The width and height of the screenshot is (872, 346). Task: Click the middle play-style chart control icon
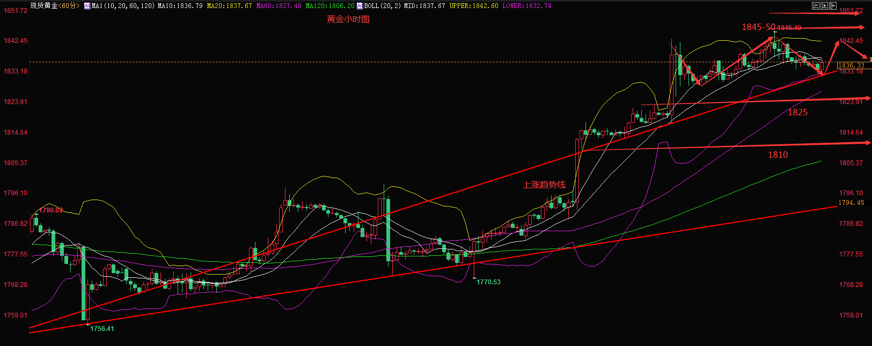click(x=824, y=6)
